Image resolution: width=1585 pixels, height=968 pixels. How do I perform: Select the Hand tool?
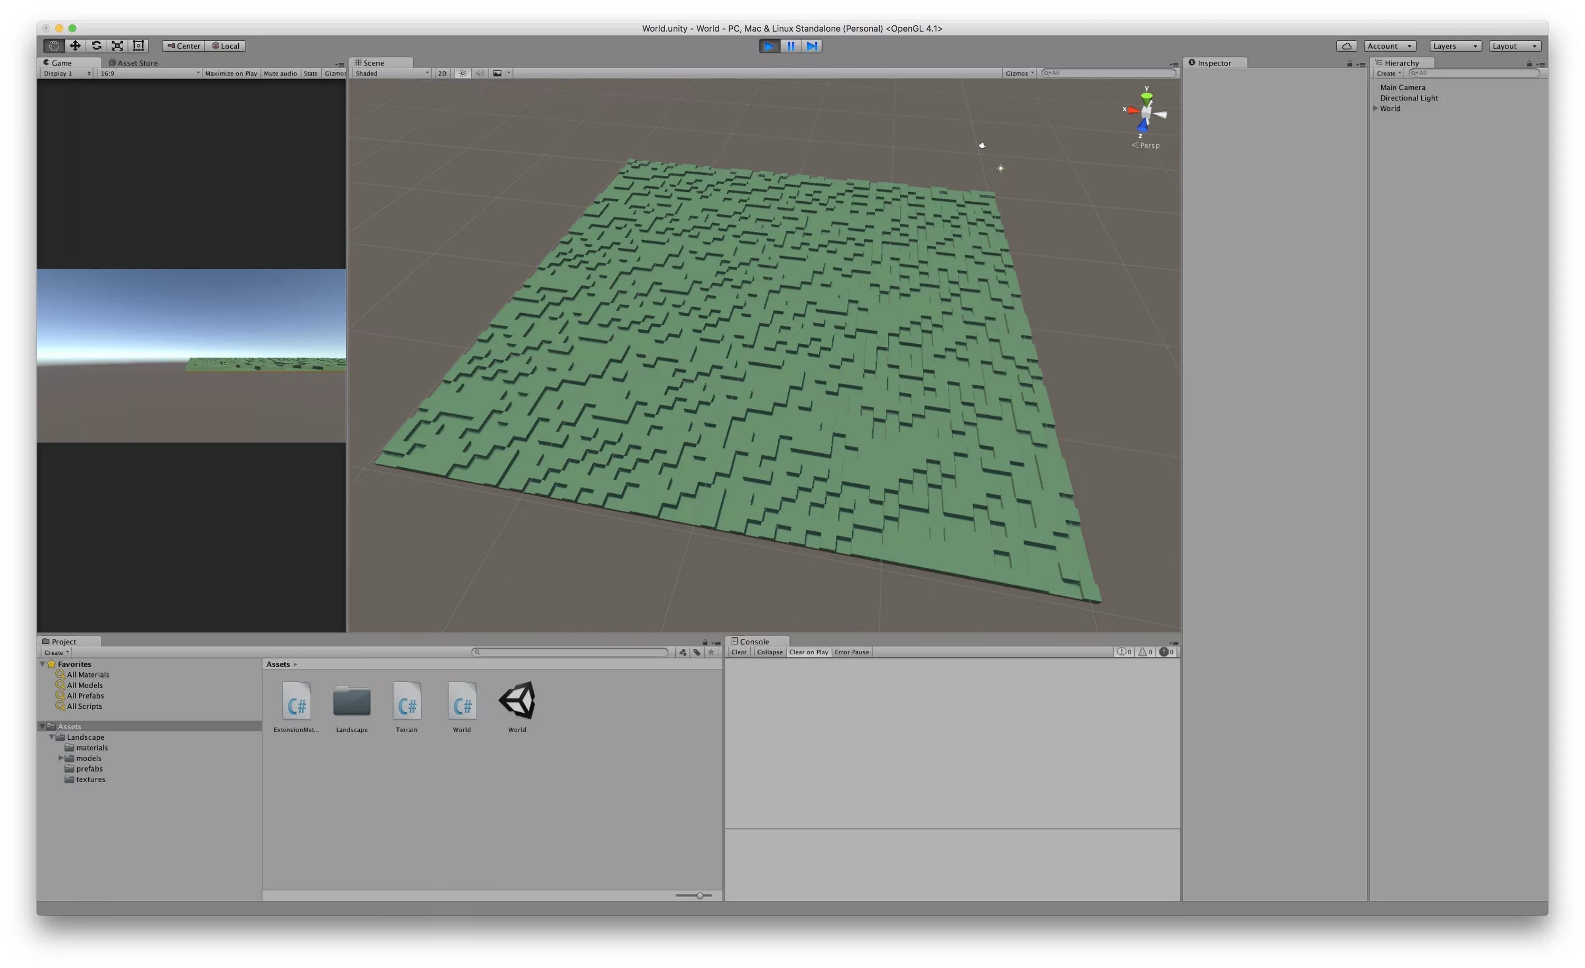point(54,45)
